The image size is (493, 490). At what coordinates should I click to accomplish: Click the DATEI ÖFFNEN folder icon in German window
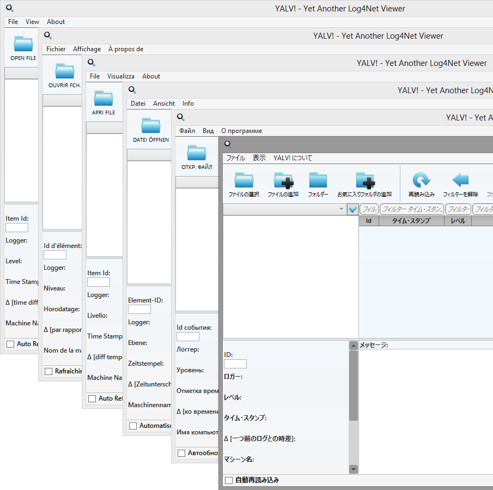click(x=151, y=125)
